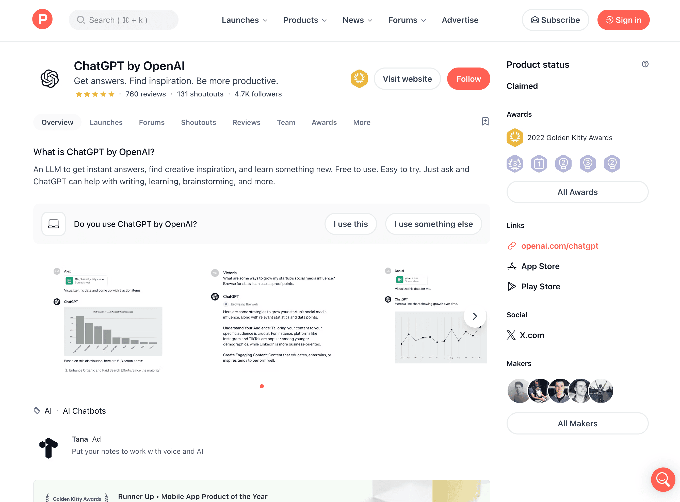680x502 pixels.
Task: Expand the Launches dropdown menu
Action: click(244, 20)
